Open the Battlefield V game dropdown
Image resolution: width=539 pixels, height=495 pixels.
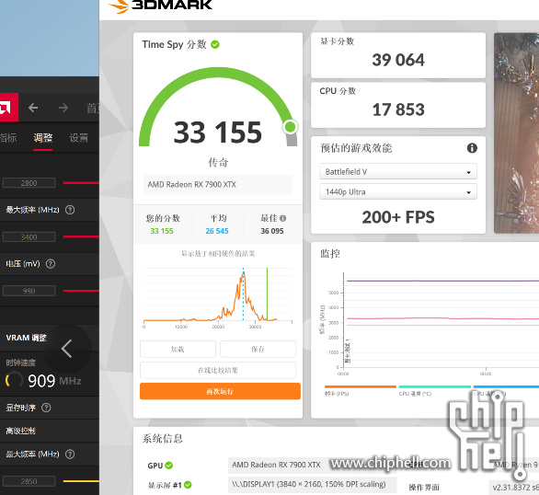398,171
